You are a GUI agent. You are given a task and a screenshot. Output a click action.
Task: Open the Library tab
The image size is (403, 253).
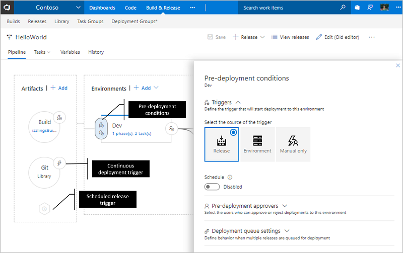click(61, 21)
